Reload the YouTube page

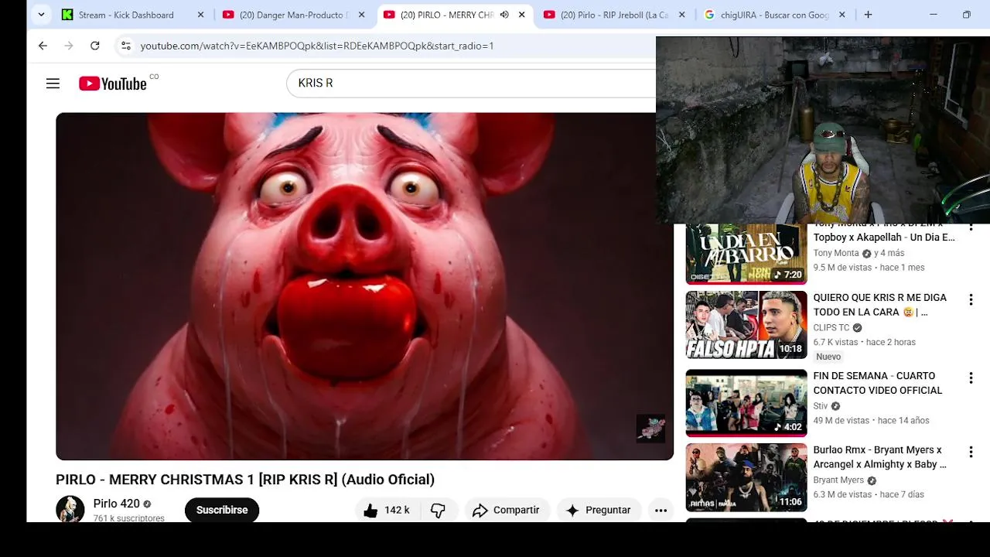94,46
